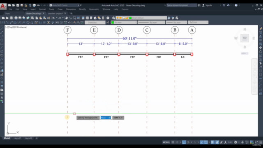The image size is (263, 148).
Task: Toggle Object Snap in status bar
Action: pyautogui.click(x=206, y=142)
